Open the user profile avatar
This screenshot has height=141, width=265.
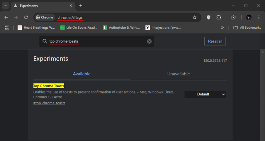(x=249, y=18)
